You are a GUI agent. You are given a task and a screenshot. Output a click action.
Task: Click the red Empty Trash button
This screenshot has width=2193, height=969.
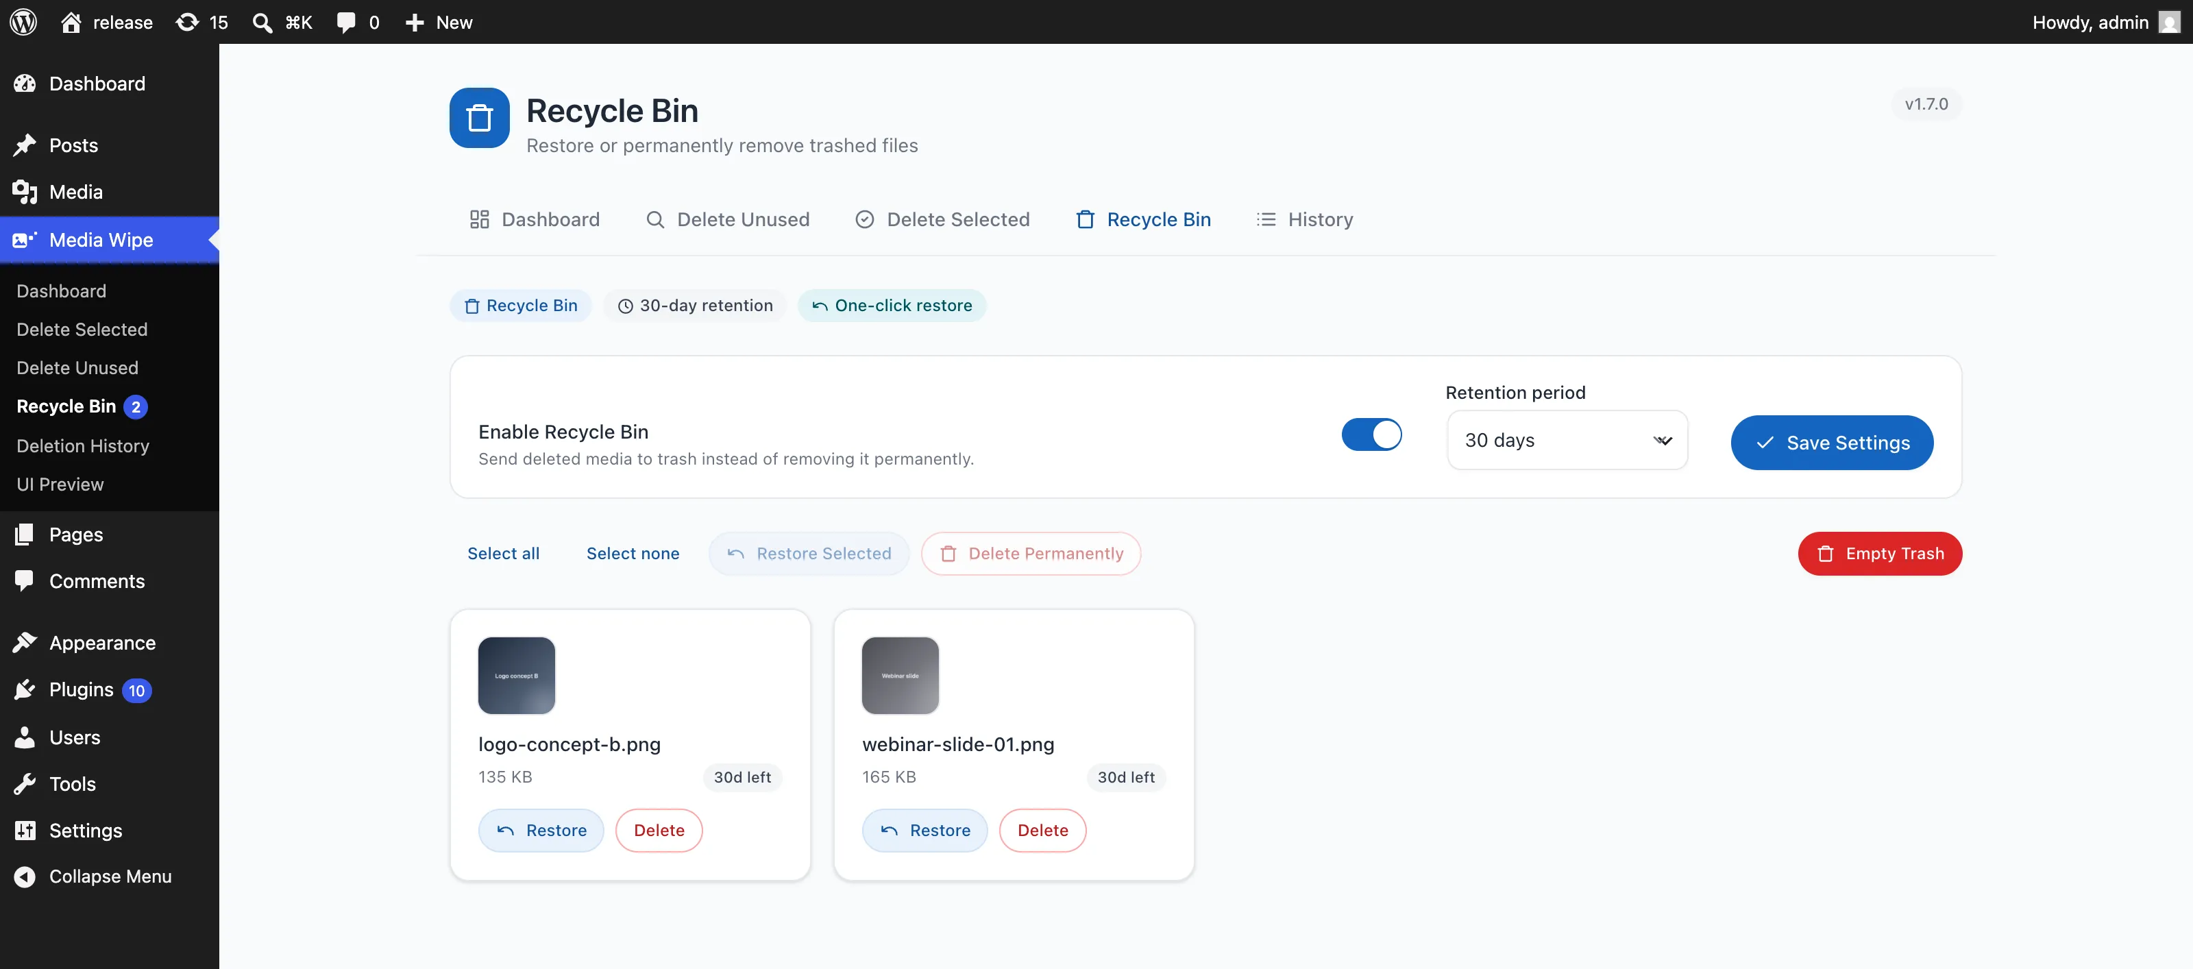click(x=1880, y=554)
